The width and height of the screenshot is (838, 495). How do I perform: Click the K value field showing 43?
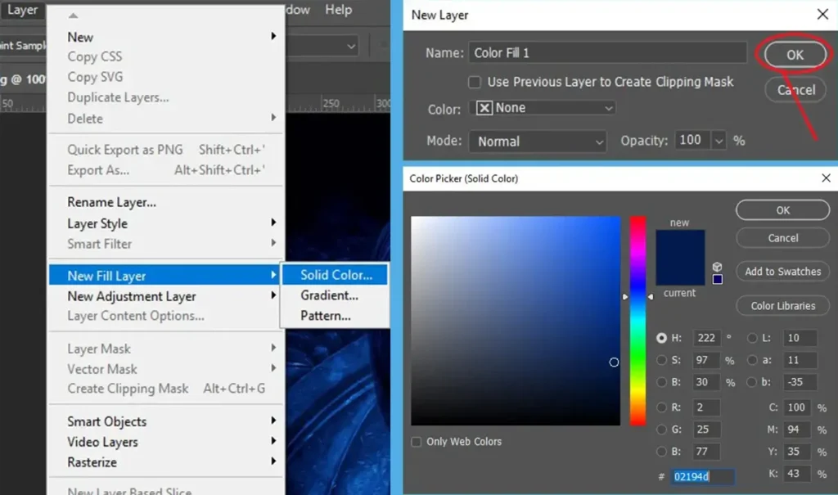pos(797,474)
